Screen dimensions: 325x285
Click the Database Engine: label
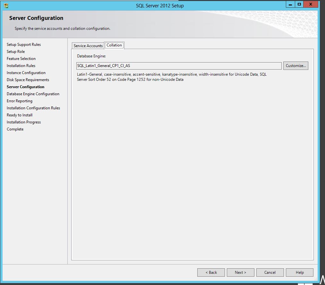91,56
